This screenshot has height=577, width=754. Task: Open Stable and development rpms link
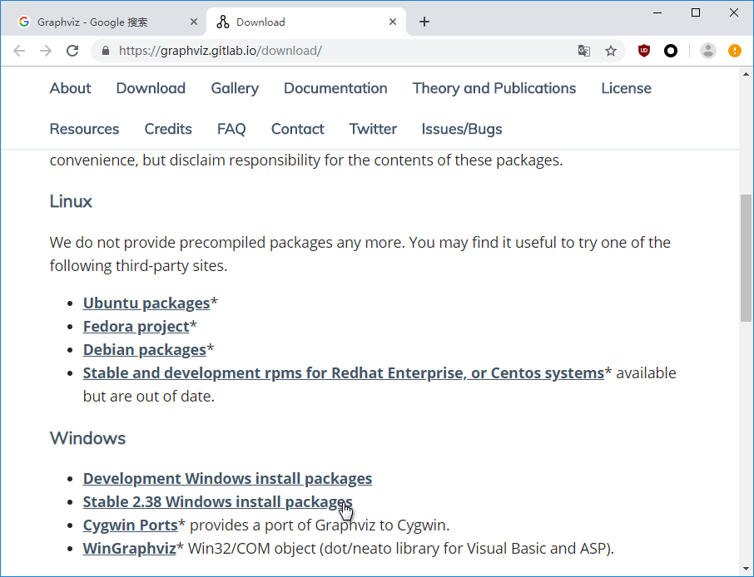(344, 373)
